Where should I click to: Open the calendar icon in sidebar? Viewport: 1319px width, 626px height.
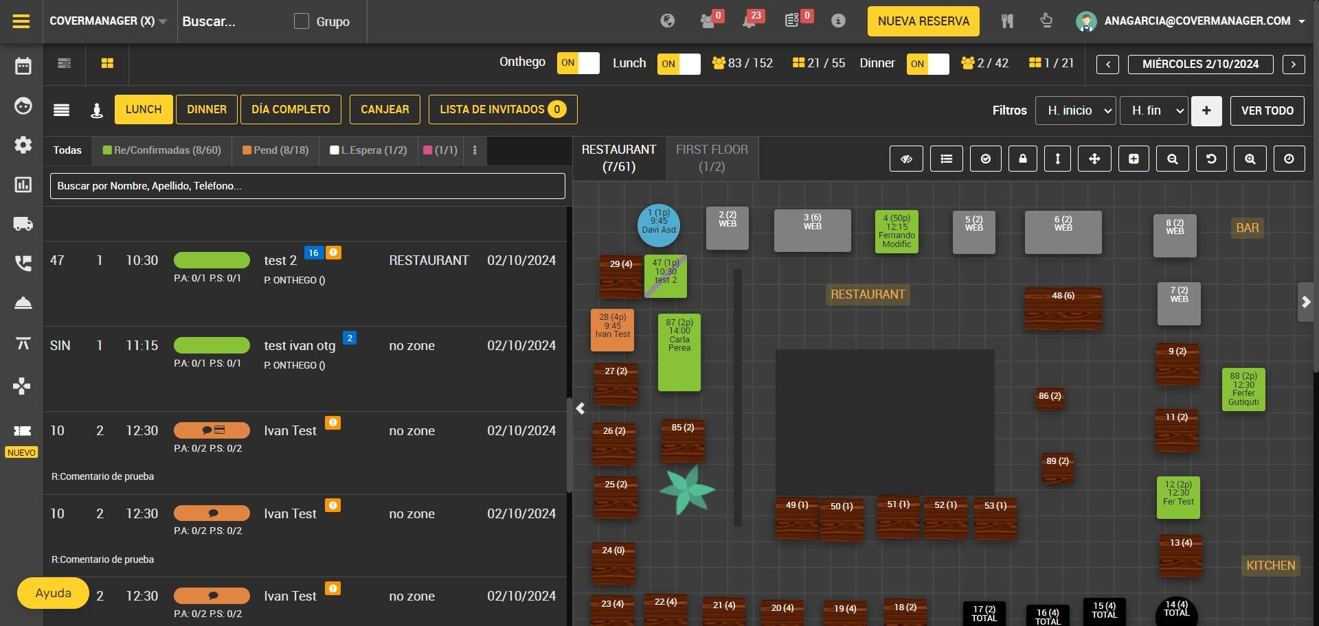pyautogui.click(x=23, y=66)
